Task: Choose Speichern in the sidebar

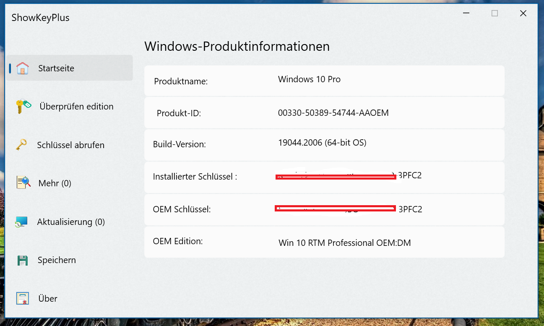Action: [70, 260]
